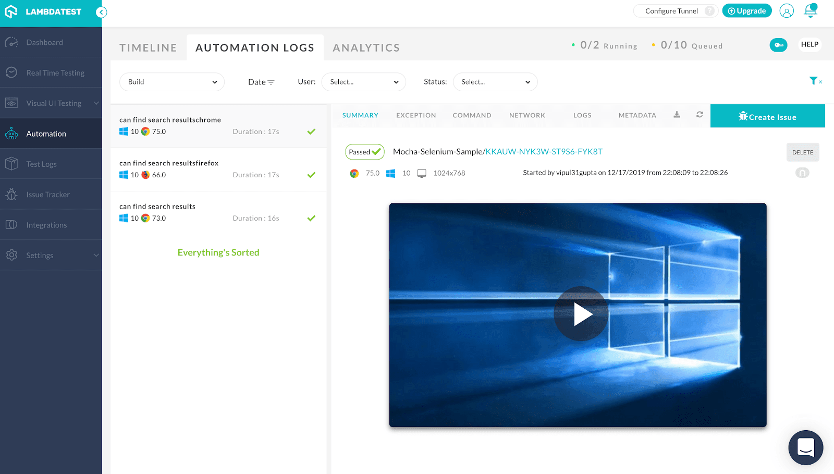Image resolution: width=834 pixels, height=474 pixels.
Task: Refresh the automation log view
Action: pos(700,115)
